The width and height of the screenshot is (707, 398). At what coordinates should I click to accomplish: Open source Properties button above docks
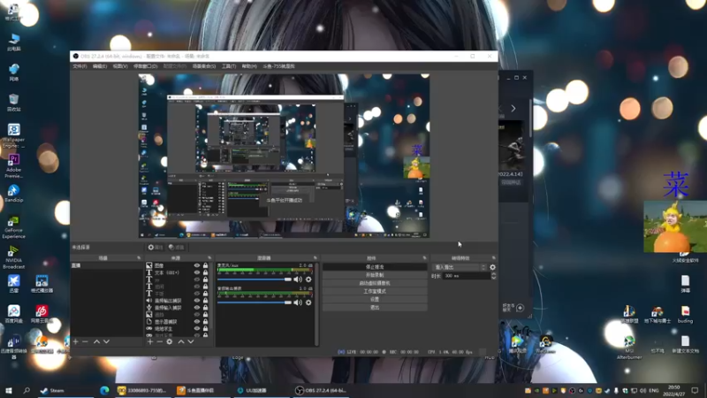[156, 248]
